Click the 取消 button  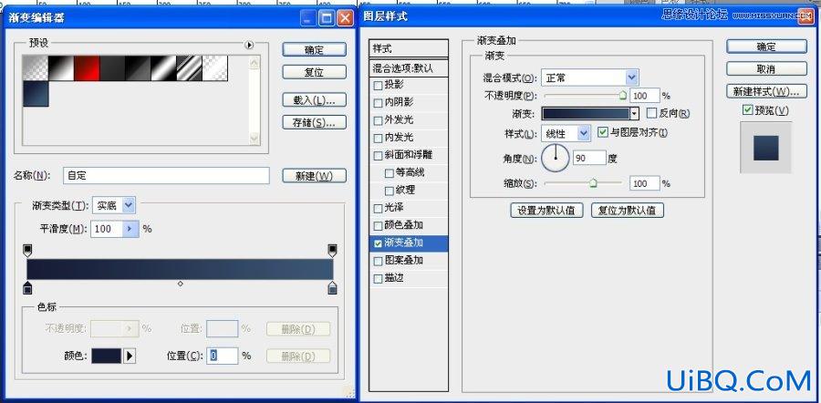coord(766,68)
